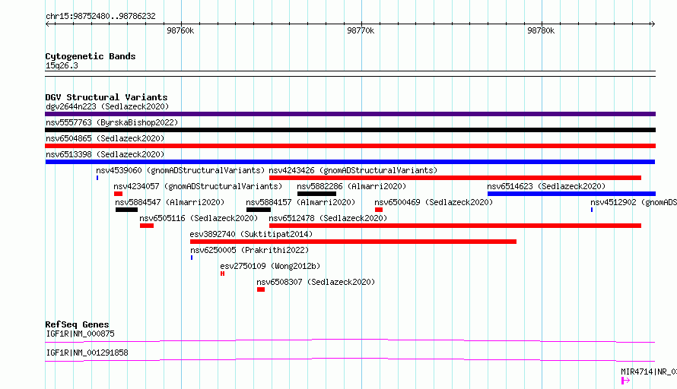677x389 pixels.
Task: Click the RefSeq Genes track title
Action: coord(77,324)
